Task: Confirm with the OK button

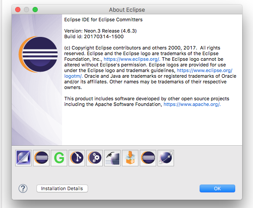Action: coord(217,188)
